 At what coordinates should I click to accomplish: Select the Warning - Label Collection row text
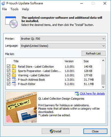34,75
